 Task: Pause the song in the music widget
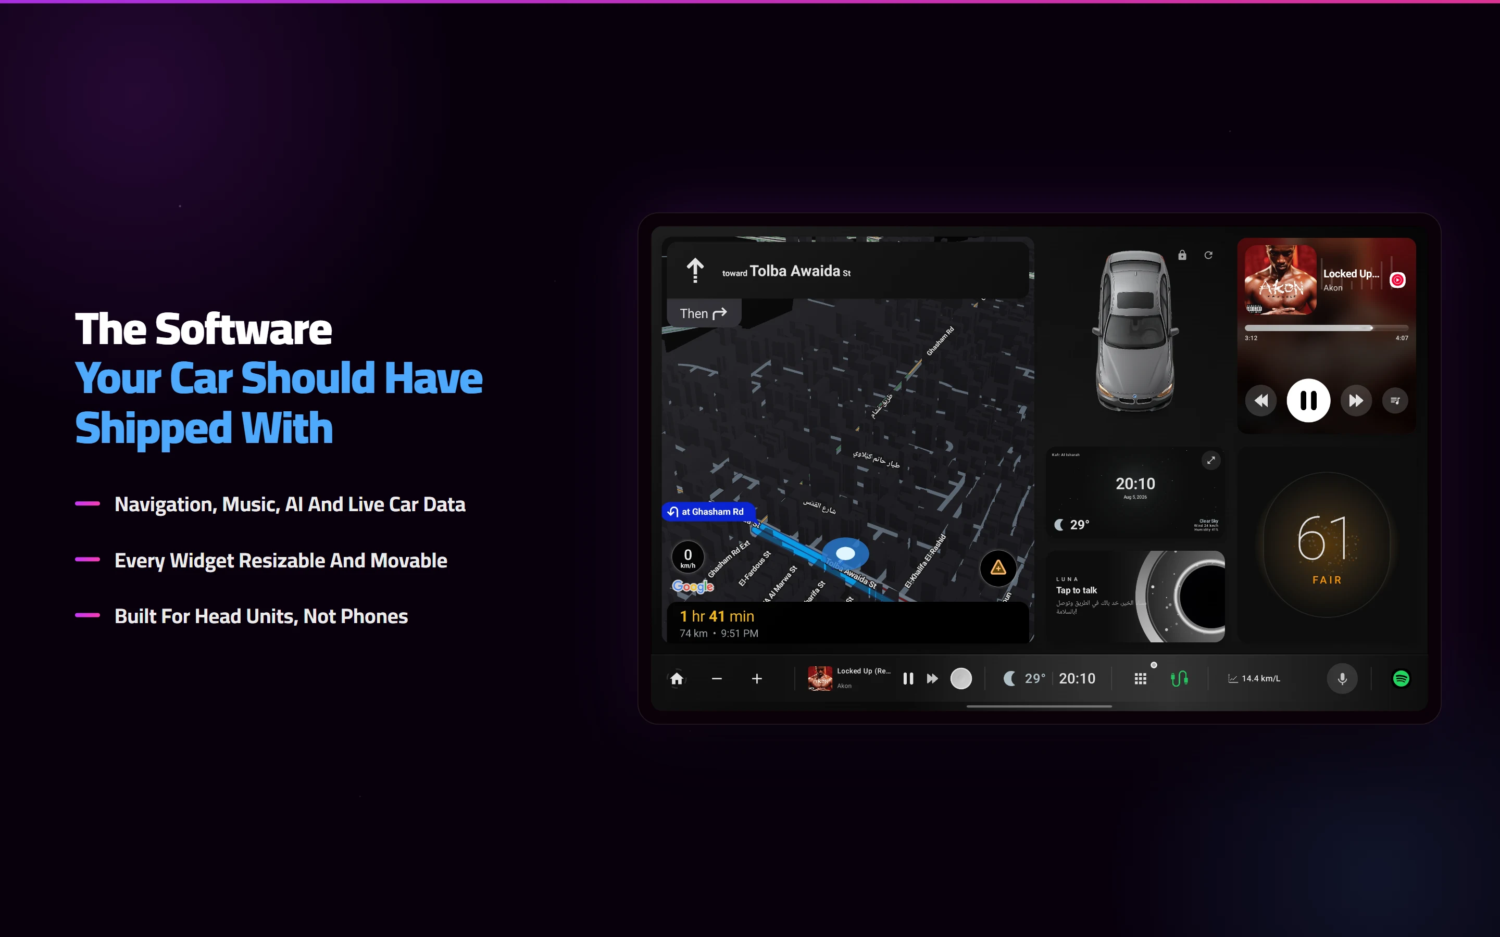(1308, 400)
